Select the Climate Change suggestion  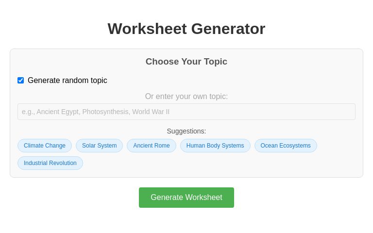click(x=45, y=146)
